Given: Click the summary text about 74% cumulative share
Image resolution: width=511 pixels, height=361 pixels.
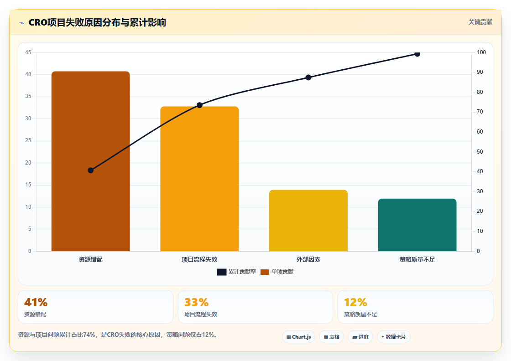Looking at the screenshot, I should click(118, 335).
